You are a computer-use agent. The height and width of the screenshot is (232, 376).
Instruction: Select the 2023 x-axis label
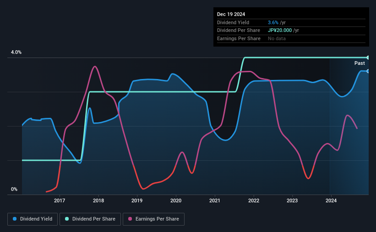pos(292,200)
